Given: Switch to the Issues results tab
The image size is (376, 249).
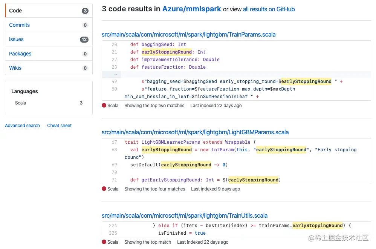Looking at the screenshot, I should coord(49,39).
